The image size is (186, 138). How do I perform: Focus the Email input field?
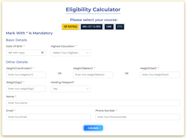[x=48, y=117]
